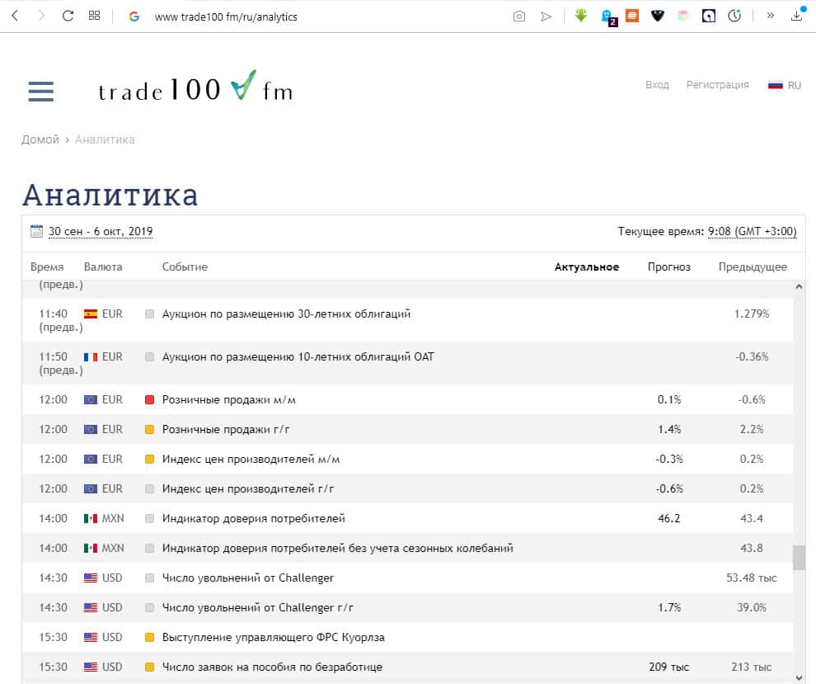Click the calendar icon beside date range
816x684 pixels.
[x=36, y=232]
